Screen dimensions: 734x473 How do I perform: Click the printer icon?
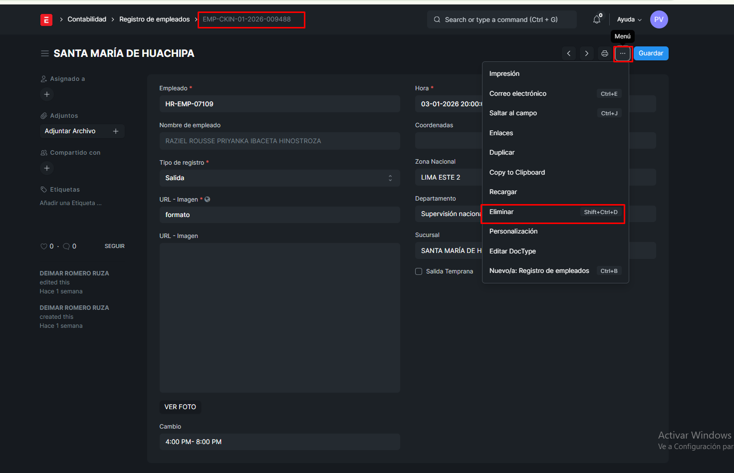605,53
